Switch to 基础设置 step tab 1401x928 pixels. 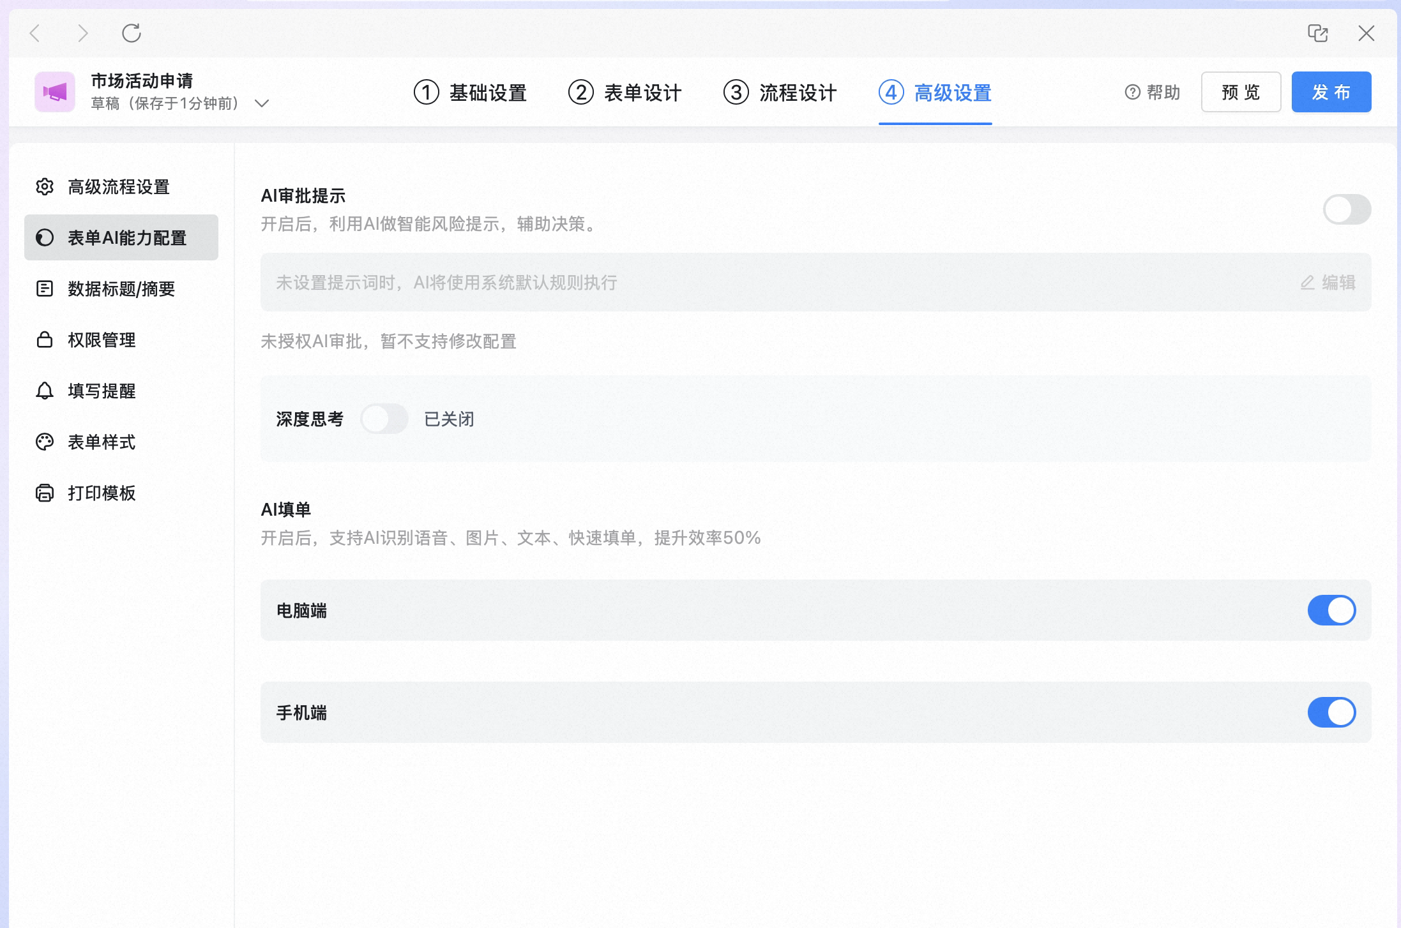click(x=470, y=93)
